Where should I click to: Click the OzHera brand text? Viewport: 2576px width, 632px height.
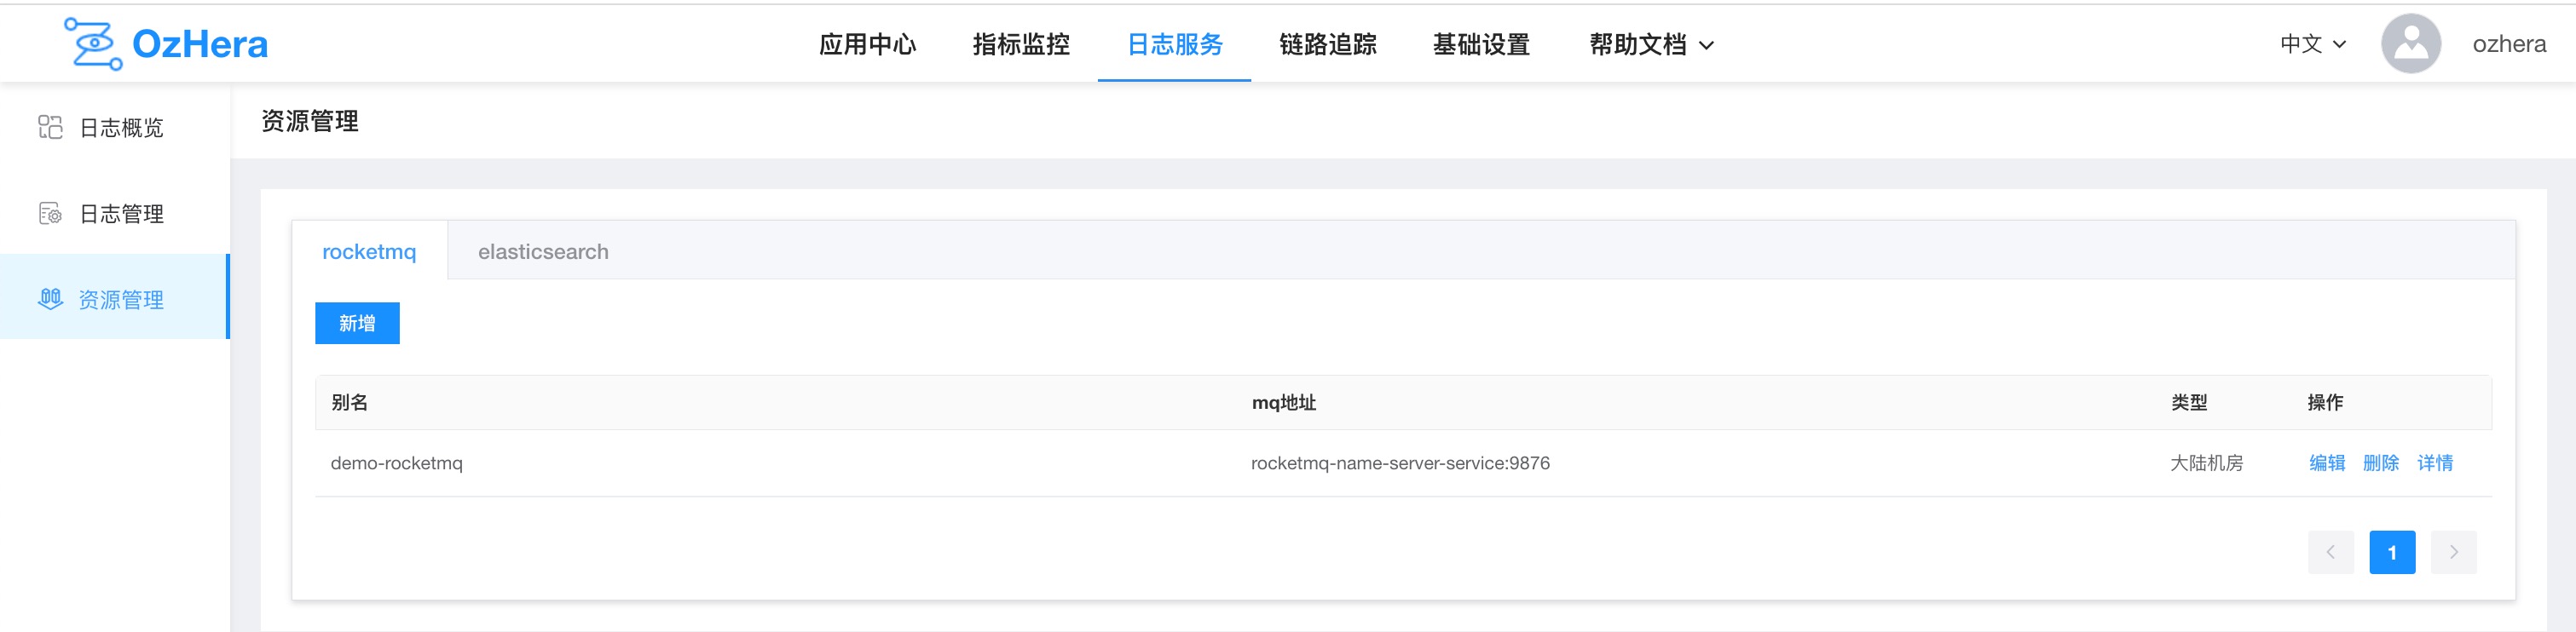point(200,44)
